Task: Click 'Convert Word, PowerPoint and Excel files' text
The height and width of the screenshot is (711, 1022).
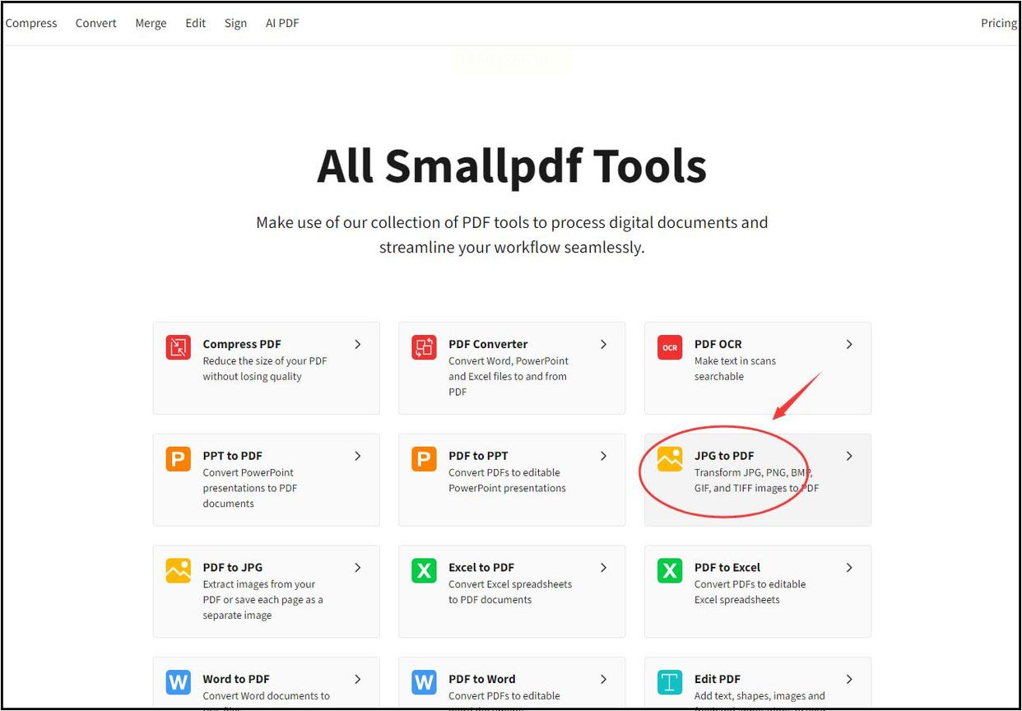Action: point(509,376)
